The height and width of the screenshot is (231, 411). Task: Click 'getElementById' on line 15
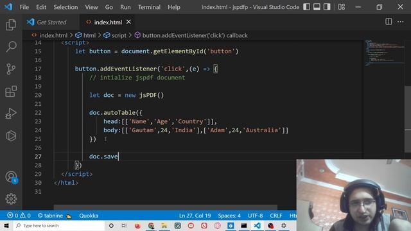click(178, 51)
